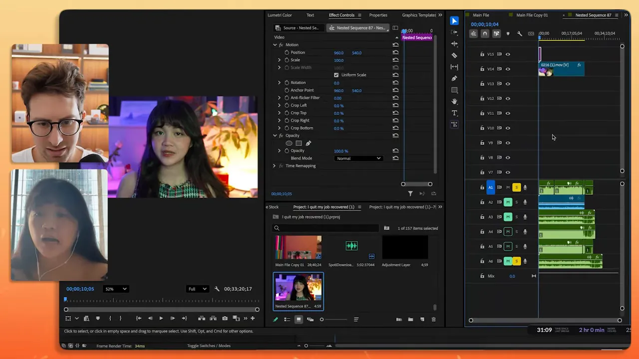Viewport: 639px width, 359px height.
Task: Open Graphics Templates tab
Action: 419,15
